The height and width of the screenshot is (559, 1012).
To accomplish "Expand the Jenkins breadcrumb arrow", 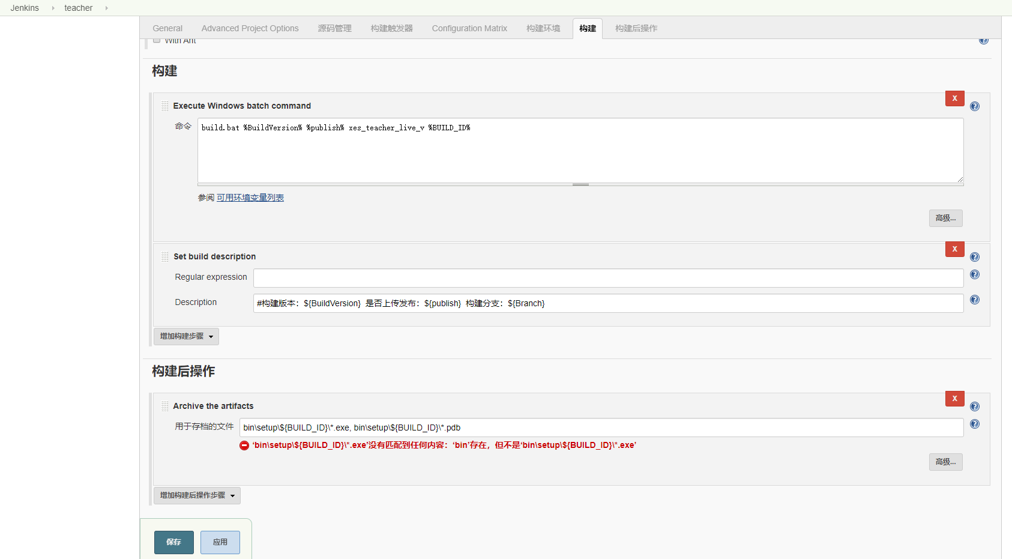I will (x=53, y=8).
